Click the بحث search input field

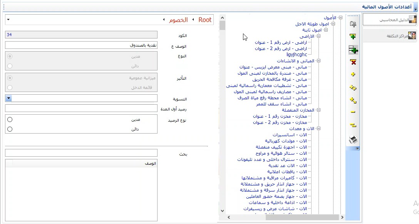pos(81,153)
